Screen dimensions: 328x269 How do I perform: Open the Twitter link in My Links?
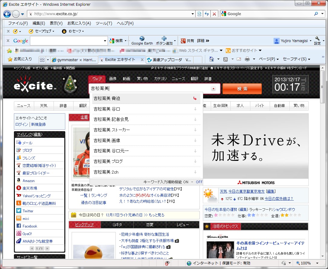28,211
